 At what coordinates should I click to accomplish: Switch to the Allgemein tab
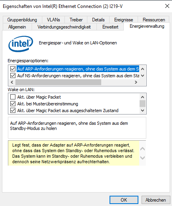click(17, 27)
